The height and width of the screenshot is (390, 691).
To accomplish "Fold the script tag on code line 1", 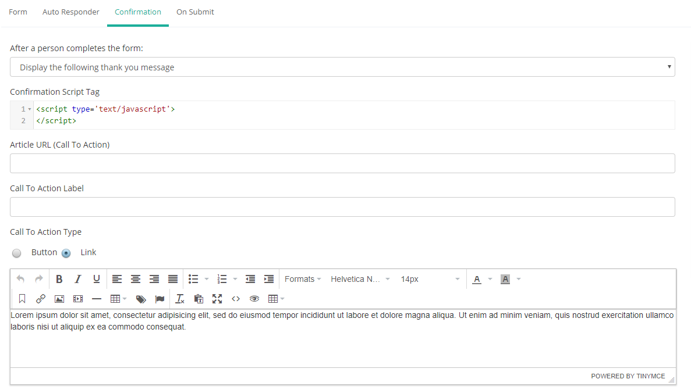I will click(30, 109).
